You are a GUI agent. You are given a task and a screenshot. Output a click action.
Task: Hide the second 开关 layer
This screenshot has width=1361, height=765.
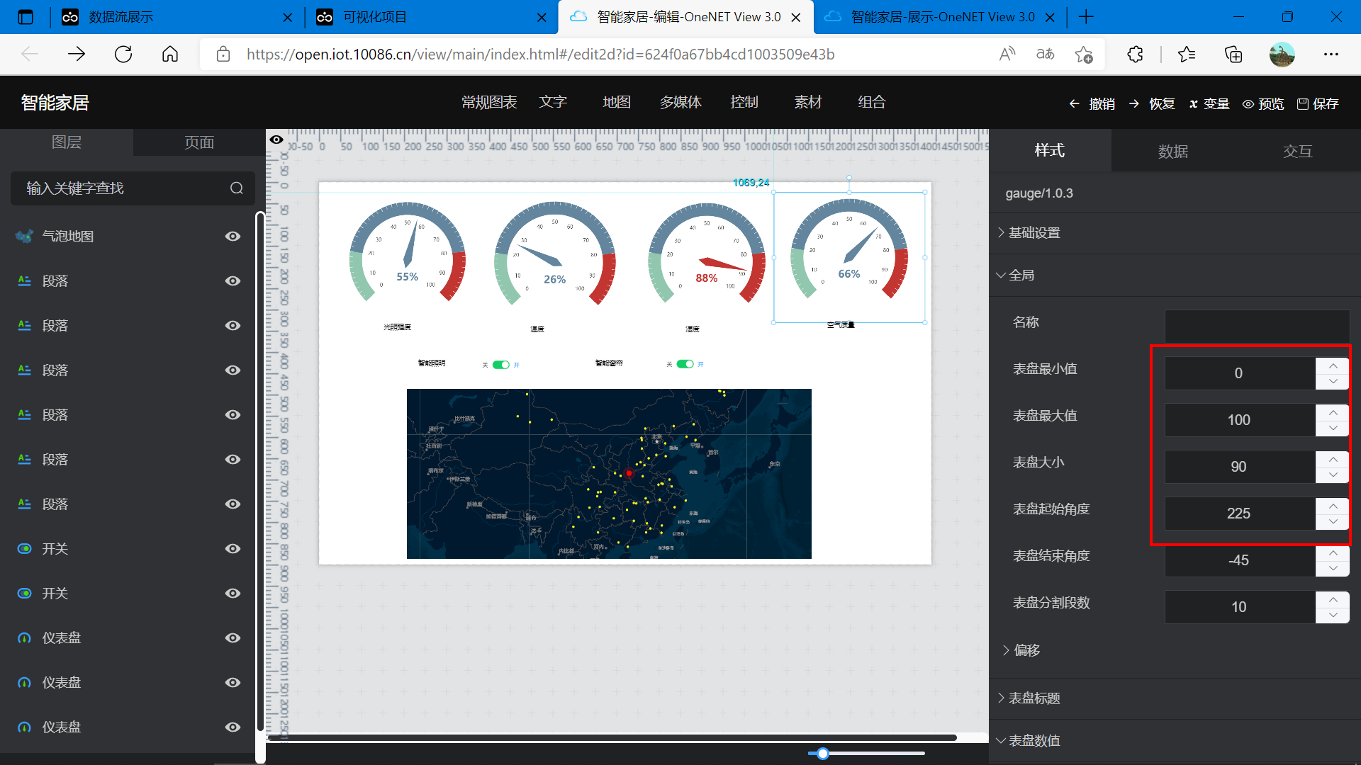(x=233, y=594)
